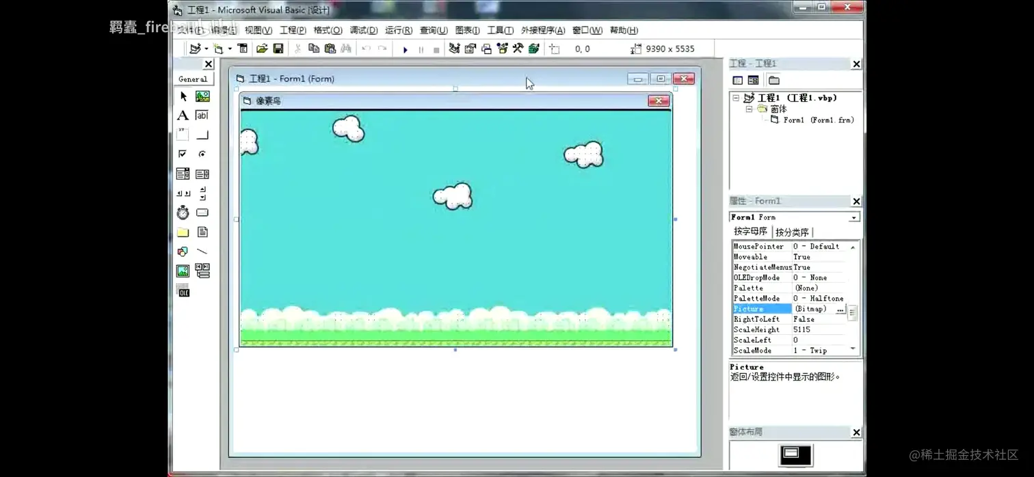Select the ListBox control tool
Viewport: 1034px width, 477px height.
(202, 174)
